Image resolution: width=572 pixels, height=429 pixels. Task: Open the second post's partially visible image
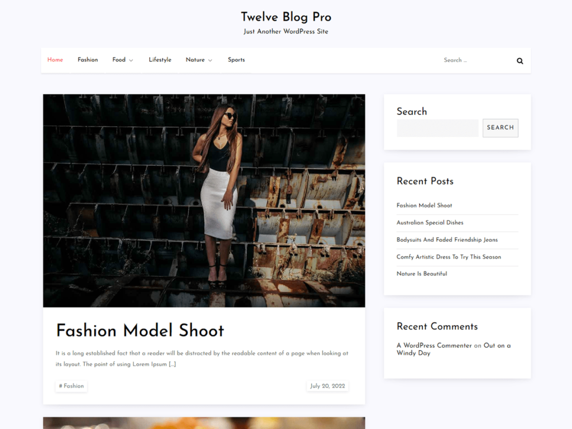pos(204,423)
